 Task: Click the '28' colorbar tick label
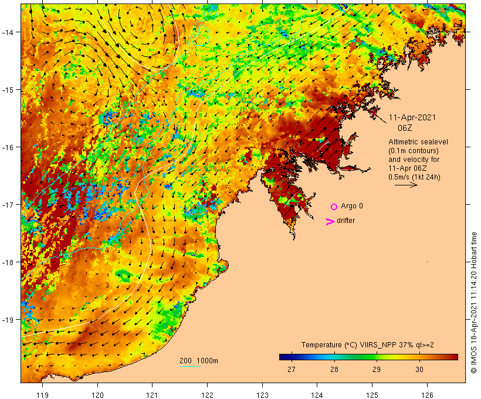click(334, 369)
